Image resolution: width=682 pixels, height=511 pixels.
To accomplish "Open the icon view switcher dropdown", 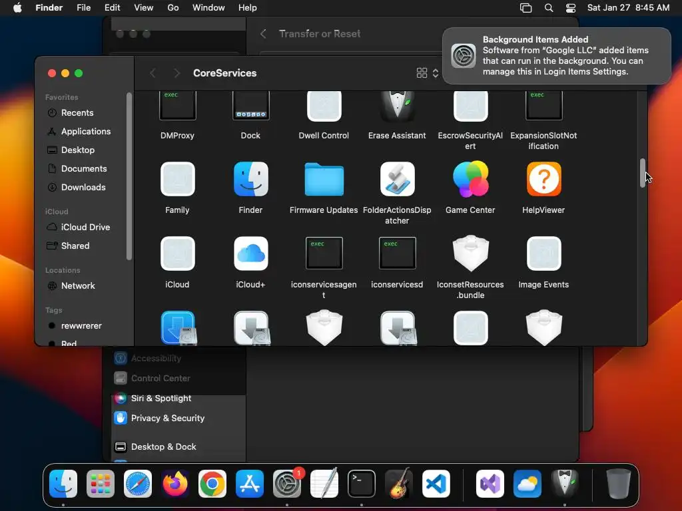I will coord(428,73).
